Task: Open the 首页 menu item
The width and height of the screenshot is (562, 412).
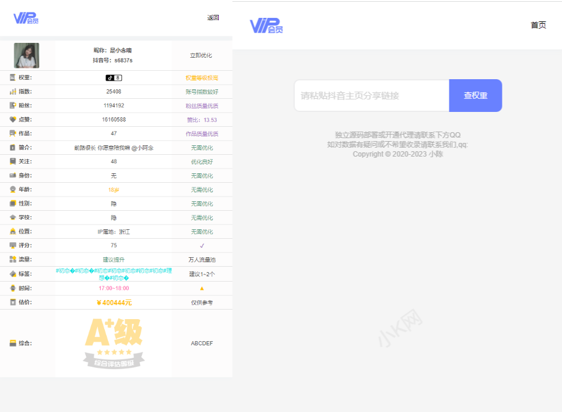Action: point(538,25)
